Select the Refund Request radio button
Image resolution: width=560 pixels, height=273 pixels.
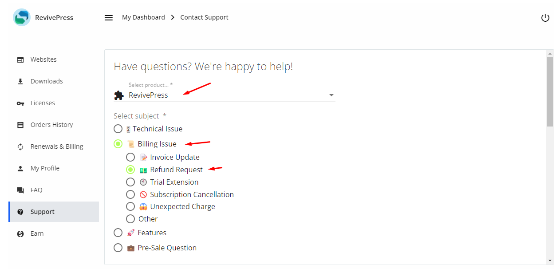pos(130,170)
